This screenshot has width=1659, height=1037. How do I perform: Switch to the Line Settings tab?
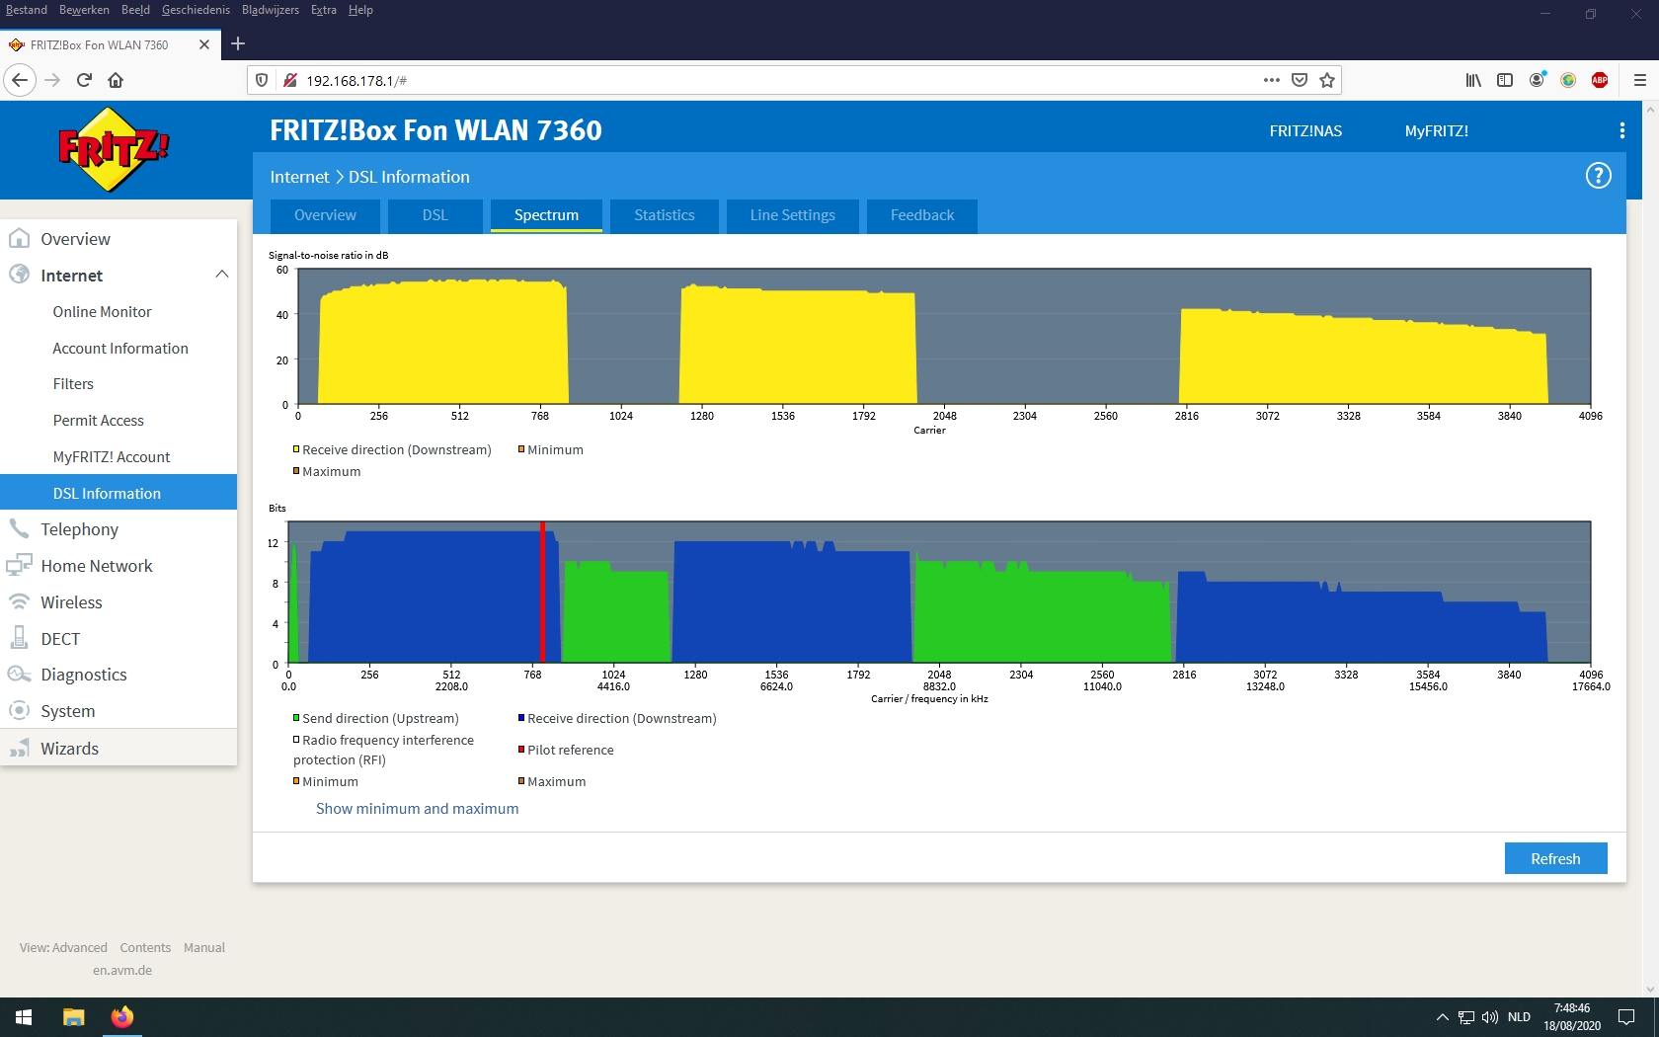pos(792,215)
